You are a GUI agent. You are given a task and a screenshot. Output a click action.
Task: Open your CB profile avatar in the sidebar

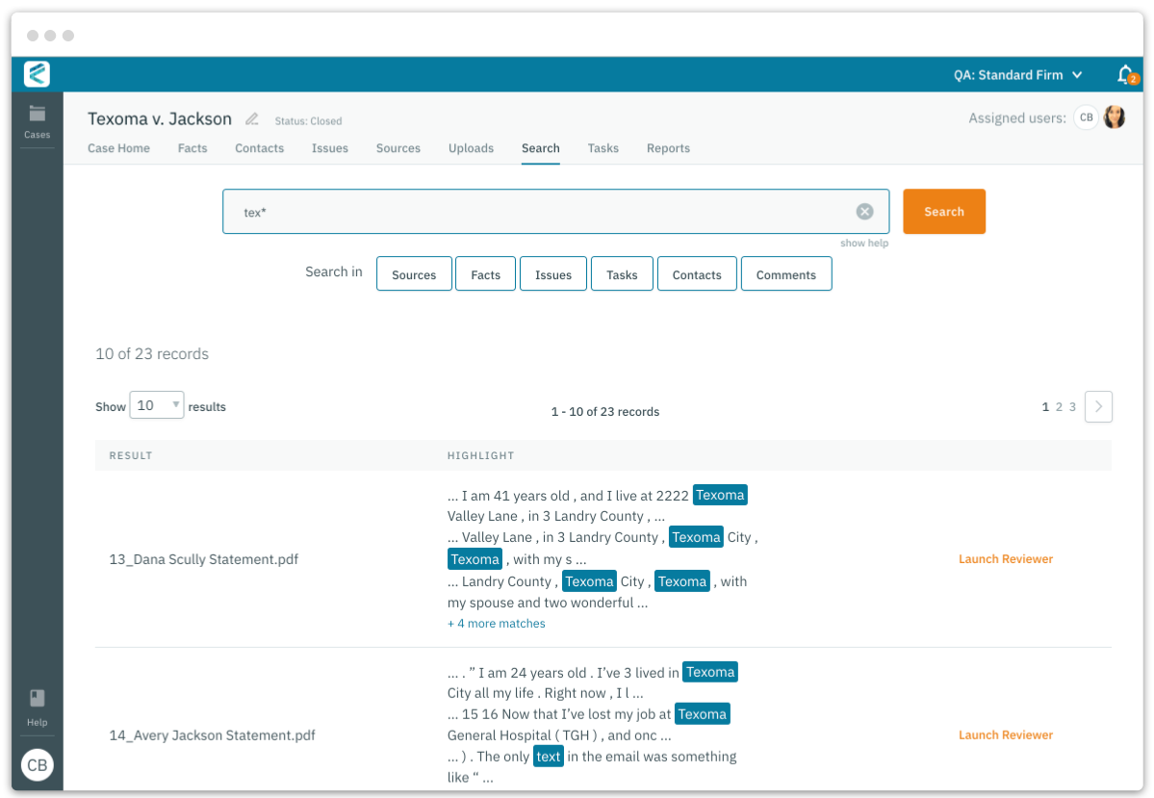37,765
